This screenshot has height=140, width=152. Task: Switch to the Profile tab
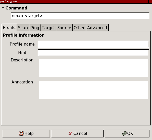tap(9, 28)
